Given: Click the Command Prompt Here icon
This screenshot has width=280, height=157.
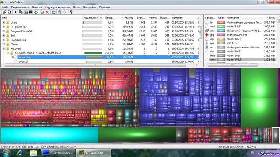Looking at the screenshot, I should pos(31,12).
